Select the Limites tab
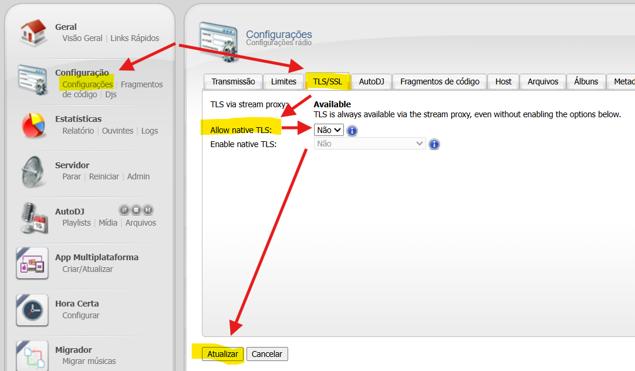 (x=283, y=81)
